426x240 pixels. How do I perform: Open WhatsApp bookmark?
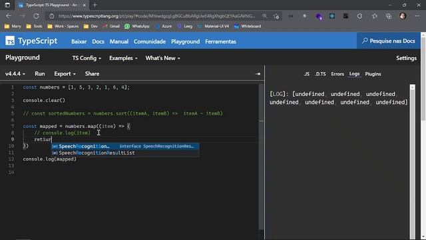point(137,26)
